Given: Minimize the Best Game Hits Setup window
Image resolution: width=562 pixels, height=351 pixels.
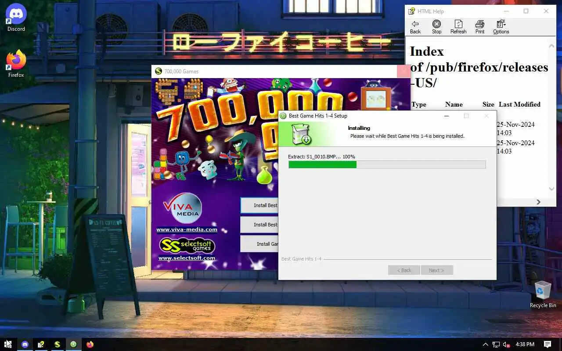Looking at the screenshot, I should pos(447,116).
